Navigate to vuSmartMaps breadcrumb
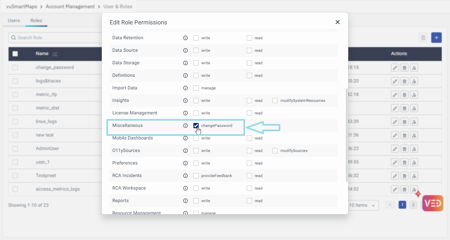The width and height of the screenshot is (450, 240). pyautogui.click(x=21, y=6)
